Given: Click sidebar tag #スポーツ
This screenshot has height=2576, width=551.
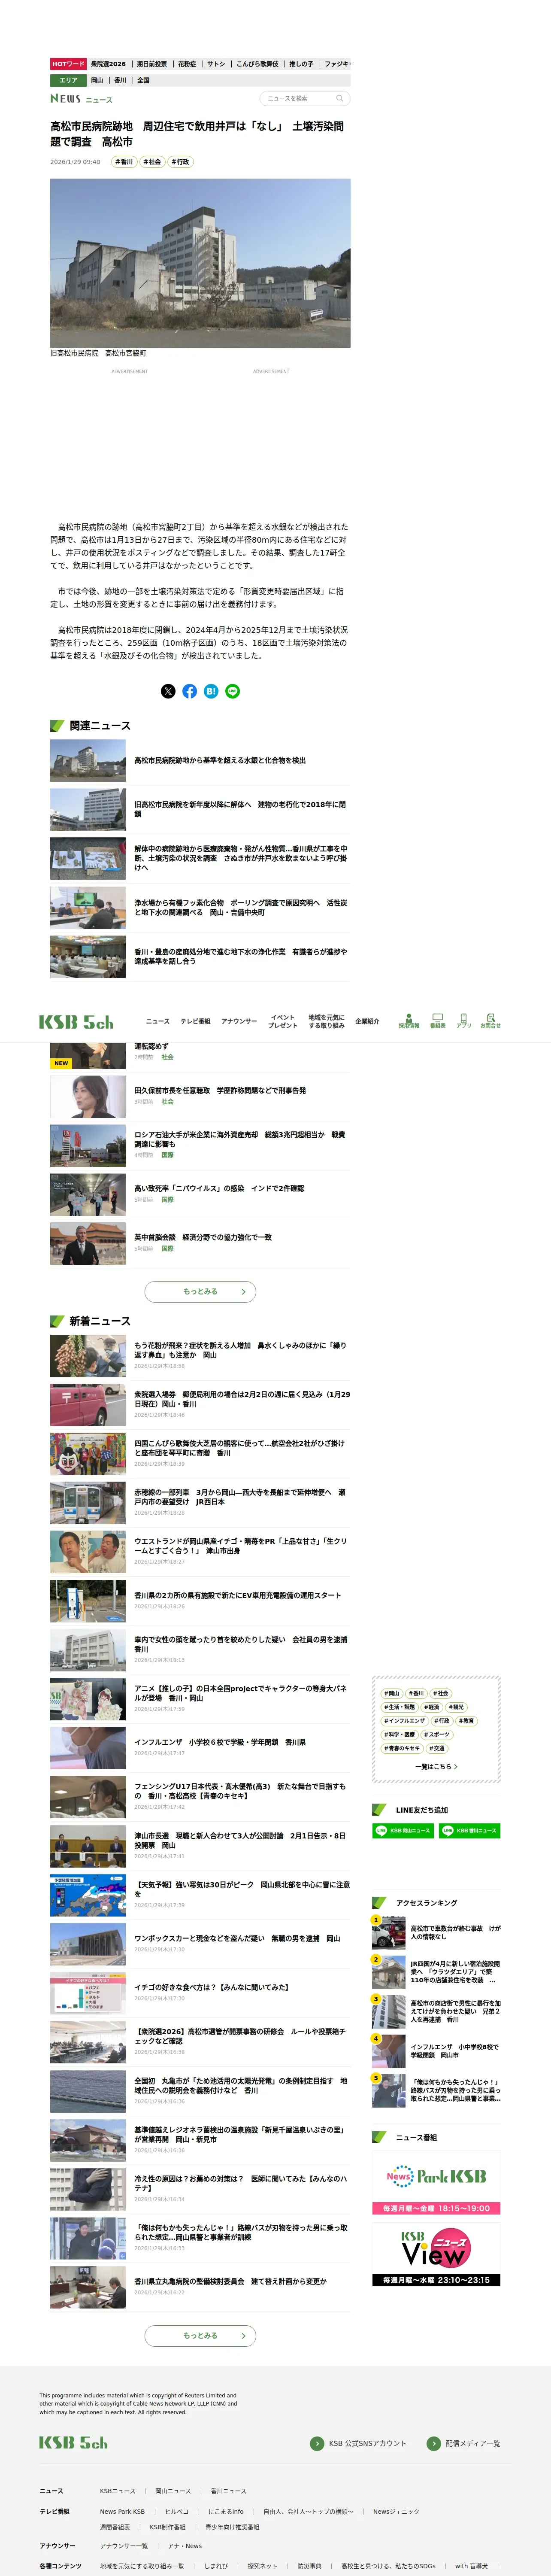Looking at the screenshot, I should click(437, 1735).
